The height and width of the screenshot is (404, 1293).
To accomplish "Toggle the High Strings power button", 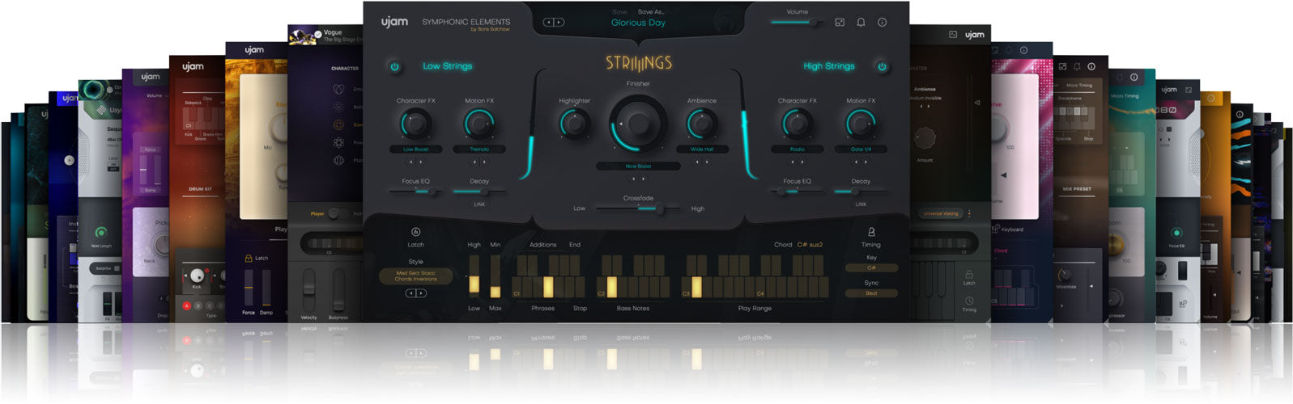I will coord(882,66).
